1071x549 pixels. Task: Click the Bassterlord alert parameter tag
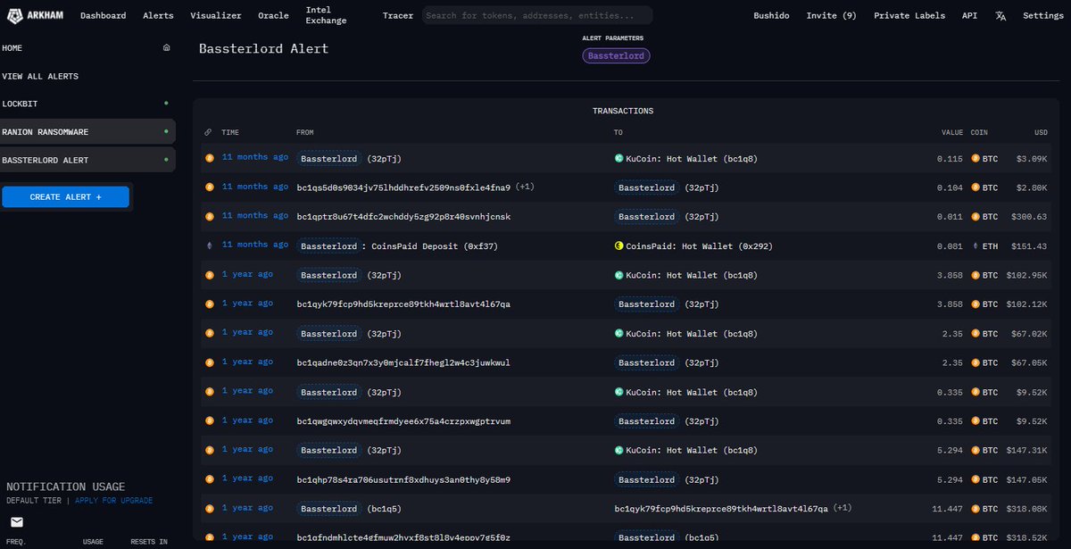(616, 55)
